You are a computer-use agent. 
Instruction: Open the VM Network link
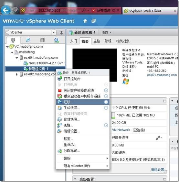pyautogui.click(x=121, y=130)
